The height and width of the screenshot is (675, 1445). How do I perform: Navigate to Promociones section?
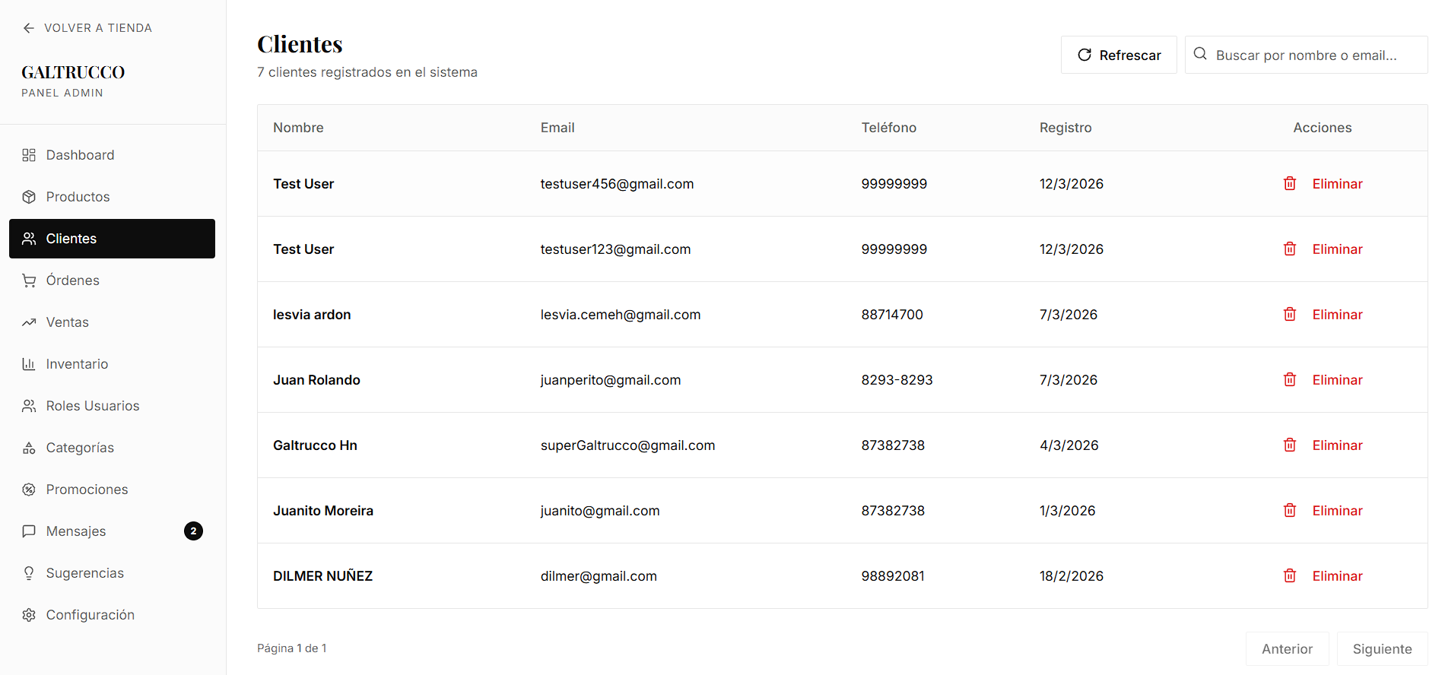[87, 490]
